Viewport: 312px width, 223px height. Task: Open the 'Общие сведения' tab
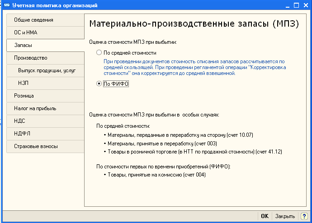[45, 20]
